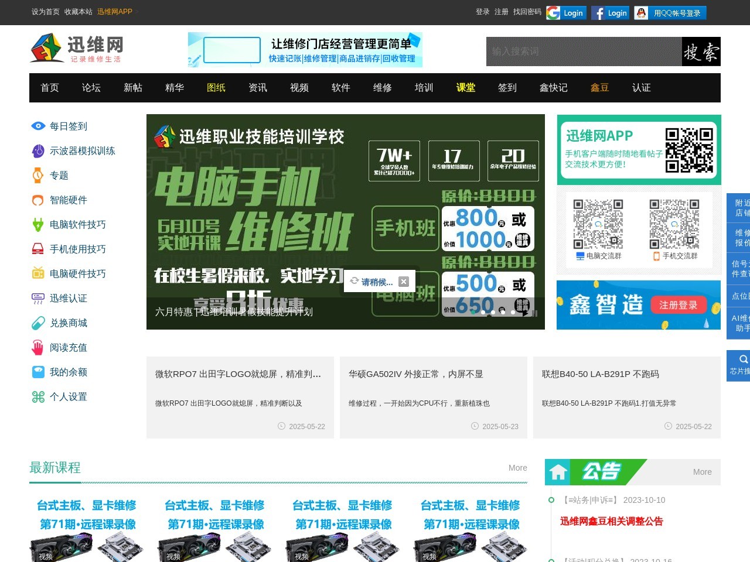
Task: Open 图纸 in the navigation bar
Action: point(216,87)
